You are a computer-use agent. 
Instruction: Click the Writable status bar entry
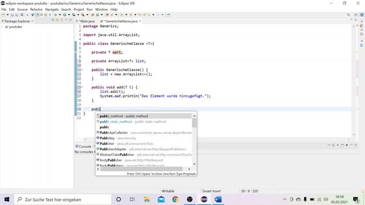168,191
